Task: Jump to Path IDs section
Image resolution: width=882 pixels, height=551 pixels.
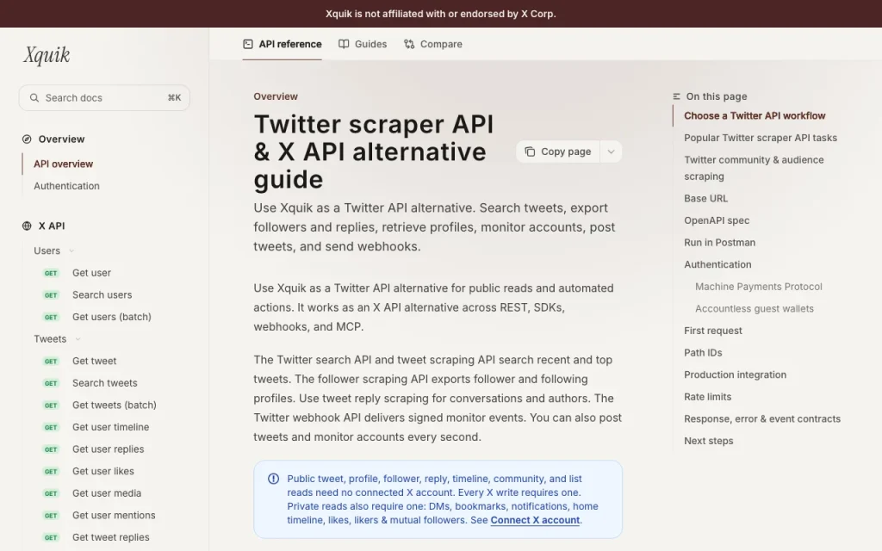Action: point(703,352)
